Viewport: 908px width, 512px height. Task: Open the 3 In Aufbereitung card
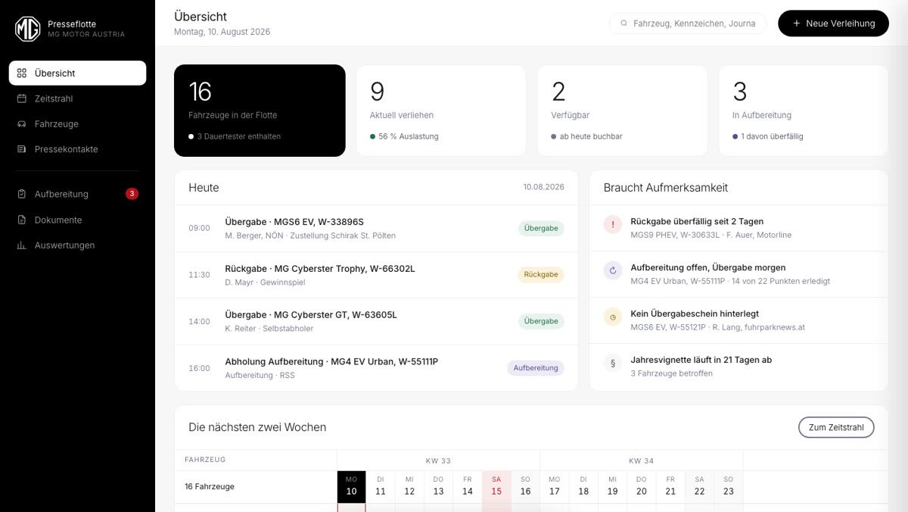click(x=804, y=111)
